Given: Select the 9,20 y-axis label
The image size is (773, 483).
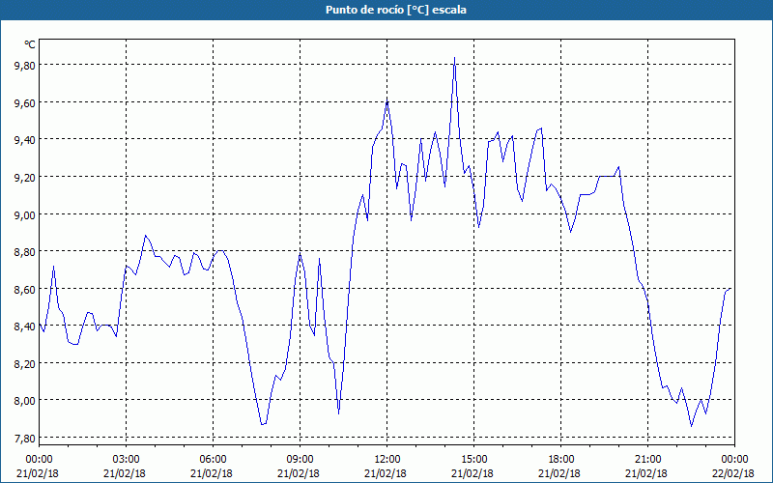Looking at the screenshot, I should click(x=25, y=177).
